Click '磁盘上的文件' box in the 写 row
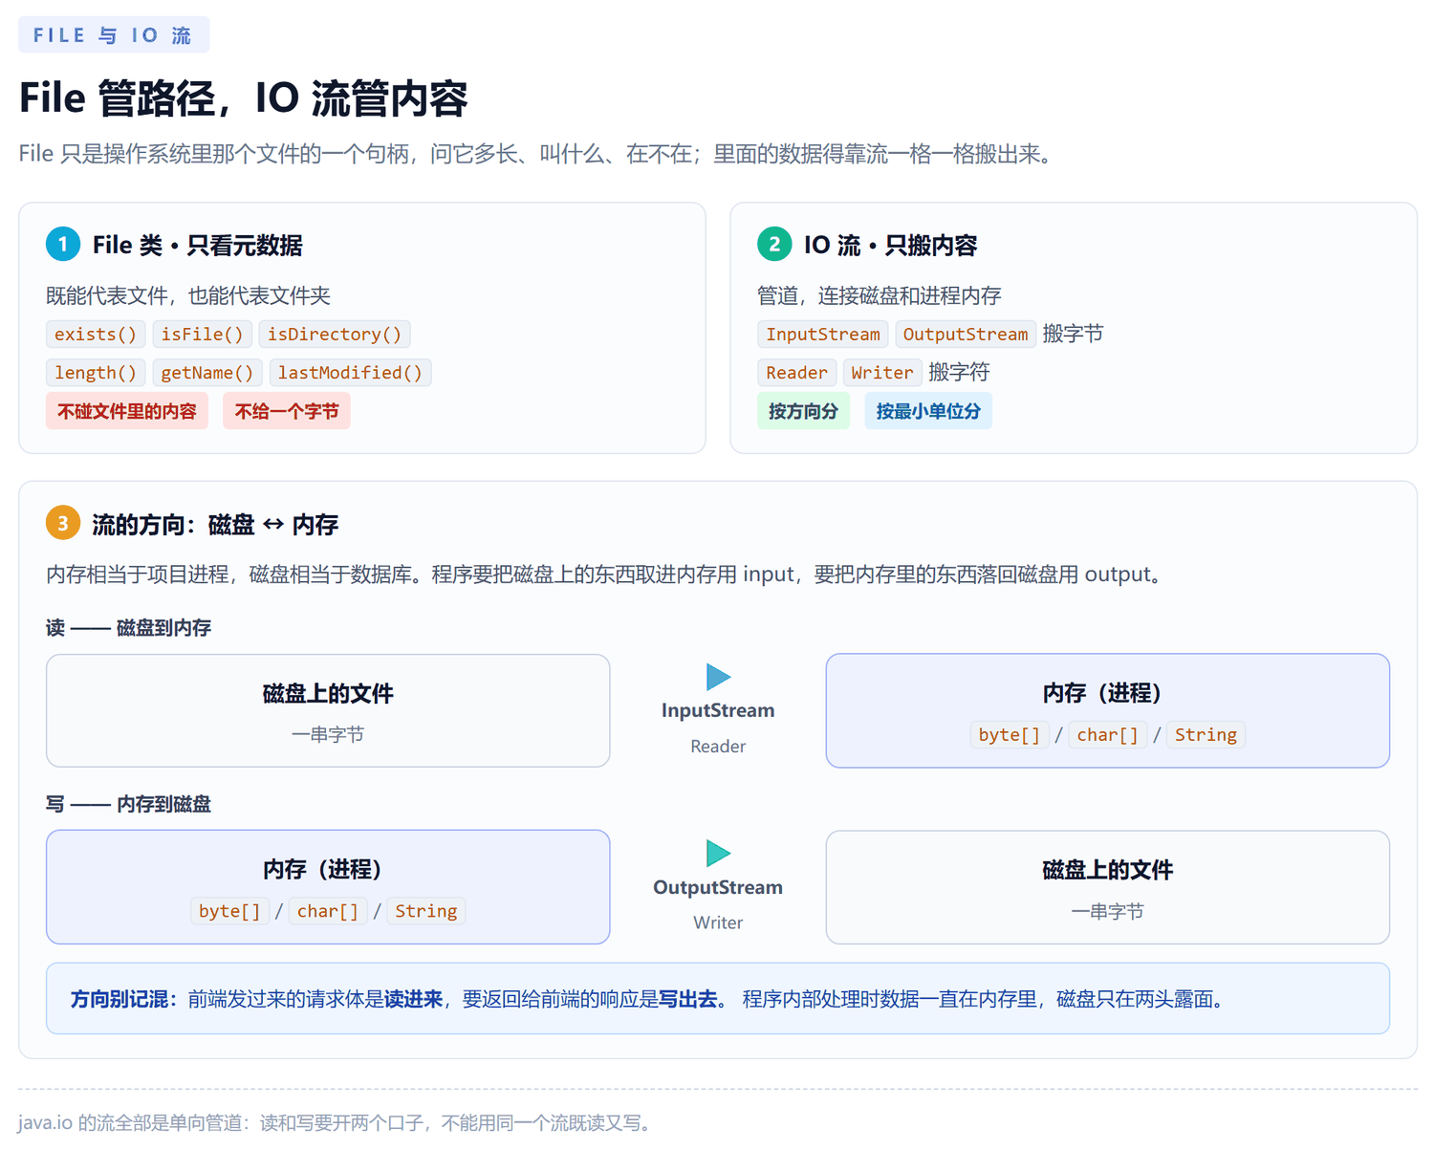The image size is (1434, 1150). coord(1108,887)
